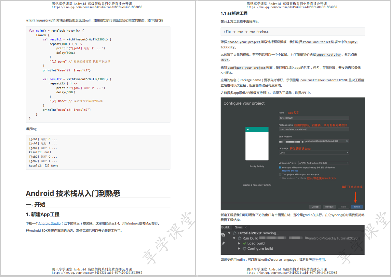Click the right page top header URL
Image resolution: width=391 pixels, height=277 pixels.
coord(292,7)
